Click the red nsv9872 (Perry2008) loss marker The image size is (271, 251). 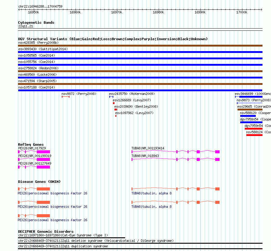[x=66, y=97]
